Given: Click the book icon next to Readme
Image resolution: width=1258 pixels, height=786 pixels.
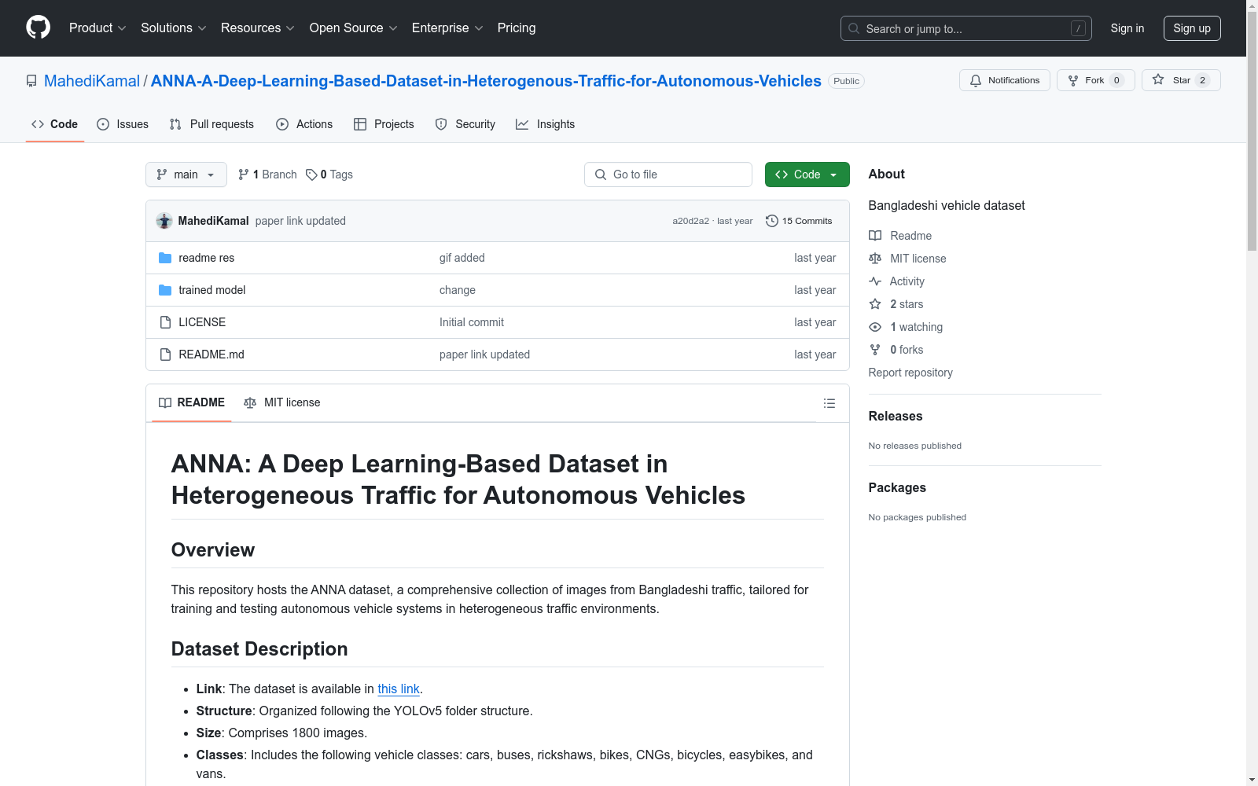Looking at the screenshot, I should point(875,236).
